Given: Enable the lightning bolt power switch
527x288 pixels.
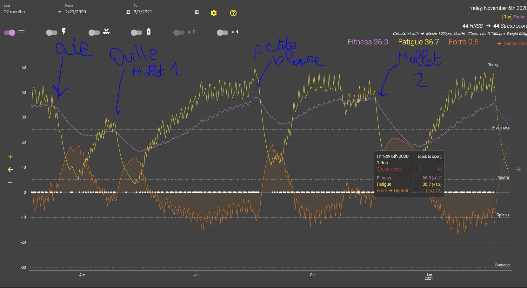Looking at the screenshot, I should 51,32.
